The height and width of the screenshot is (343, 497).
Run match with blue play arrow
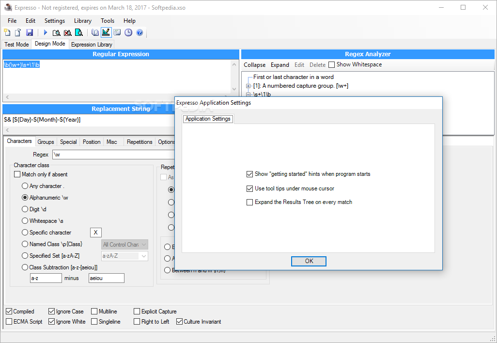(46, 32)
